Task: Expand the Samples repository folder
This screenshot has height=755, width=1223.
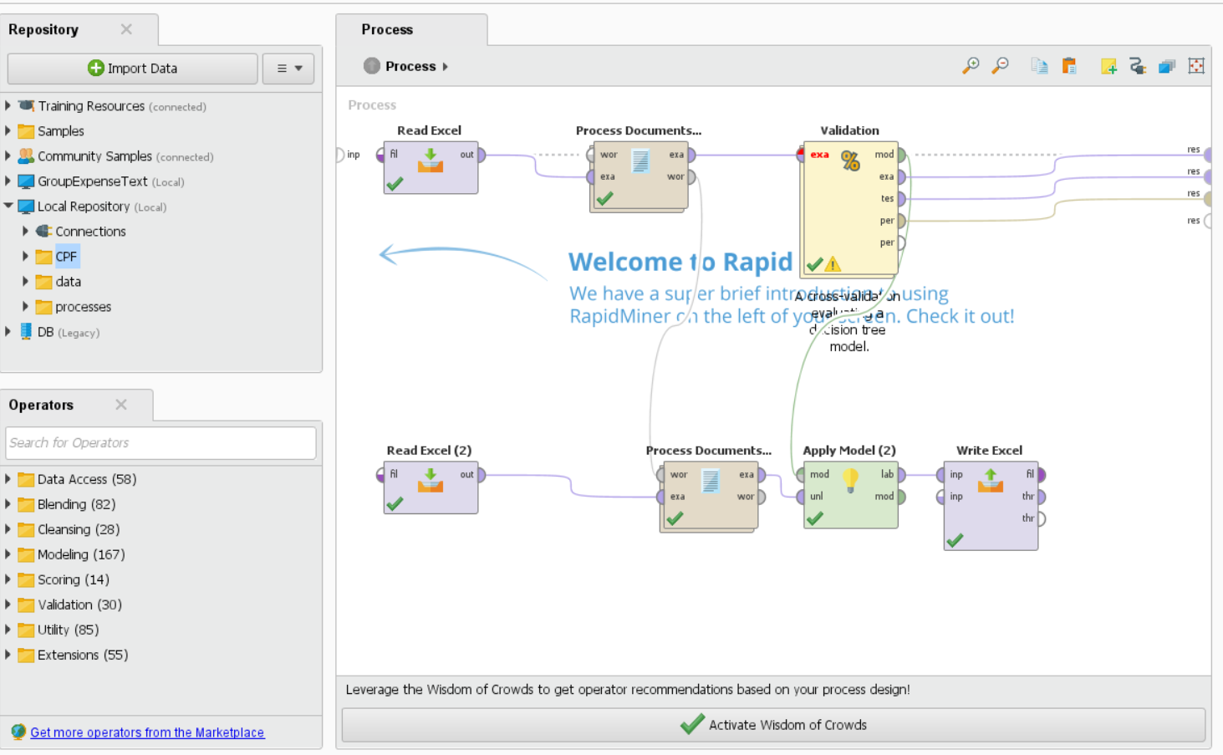Action: [8, 131]
